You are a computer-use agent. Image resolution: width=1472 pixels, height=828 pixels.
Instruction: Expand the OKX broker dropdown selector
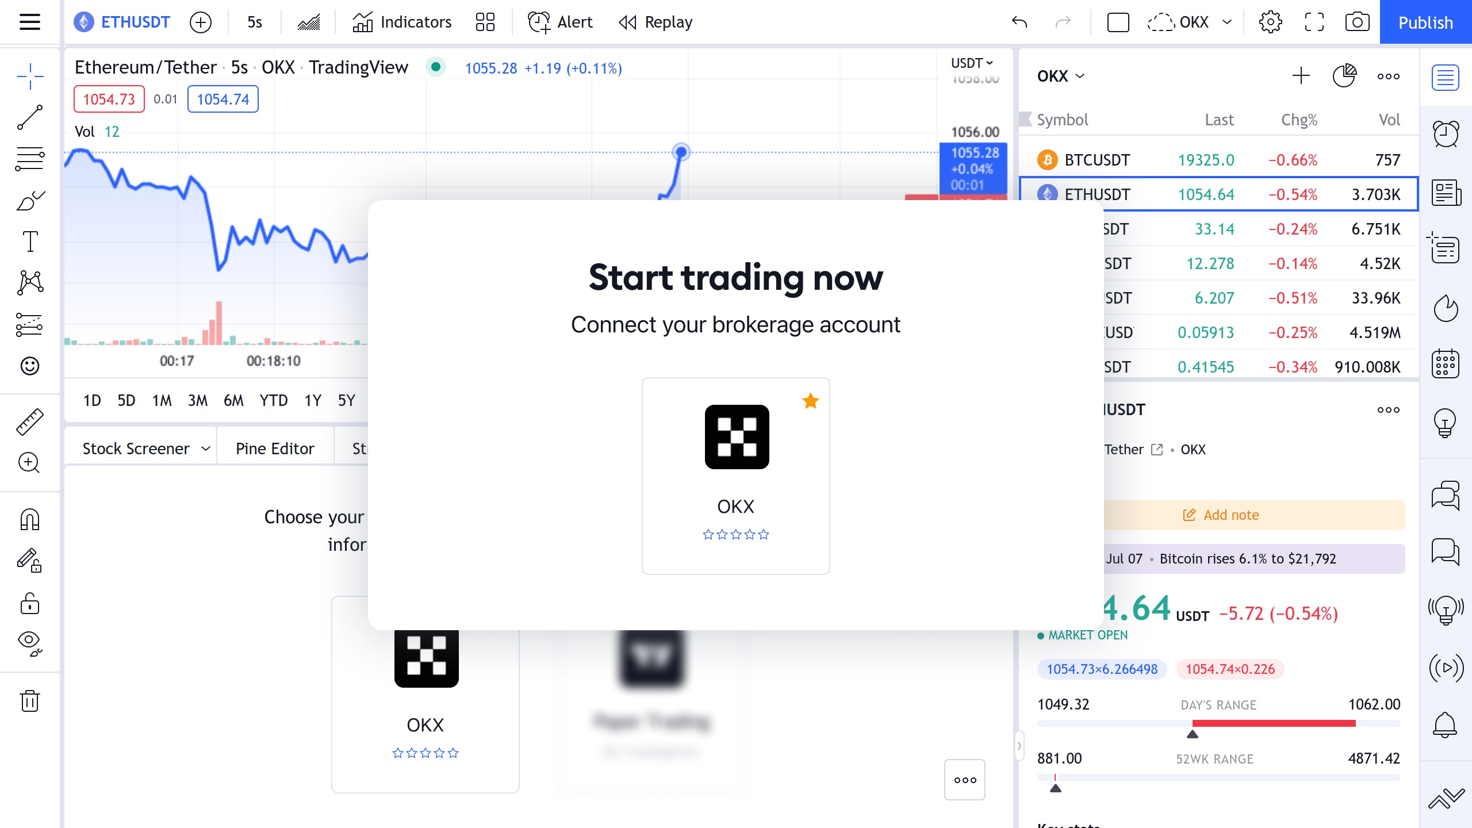pos(1061,76)
